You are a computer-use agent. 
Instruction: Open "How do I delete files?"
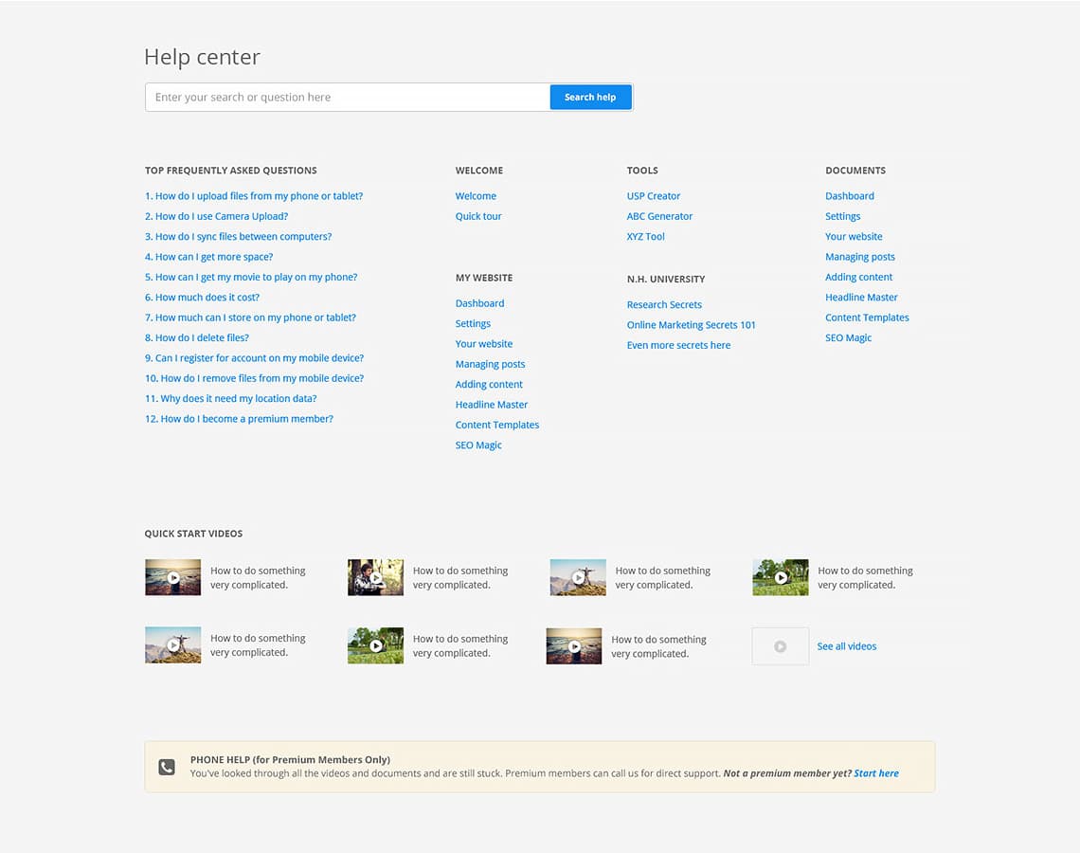197,337
